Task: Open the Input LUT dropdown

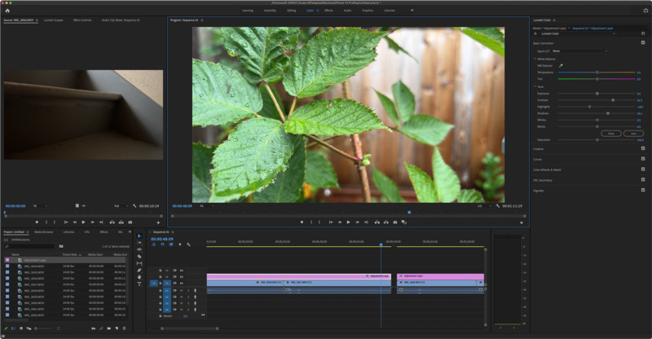Action: click(580, 51)
